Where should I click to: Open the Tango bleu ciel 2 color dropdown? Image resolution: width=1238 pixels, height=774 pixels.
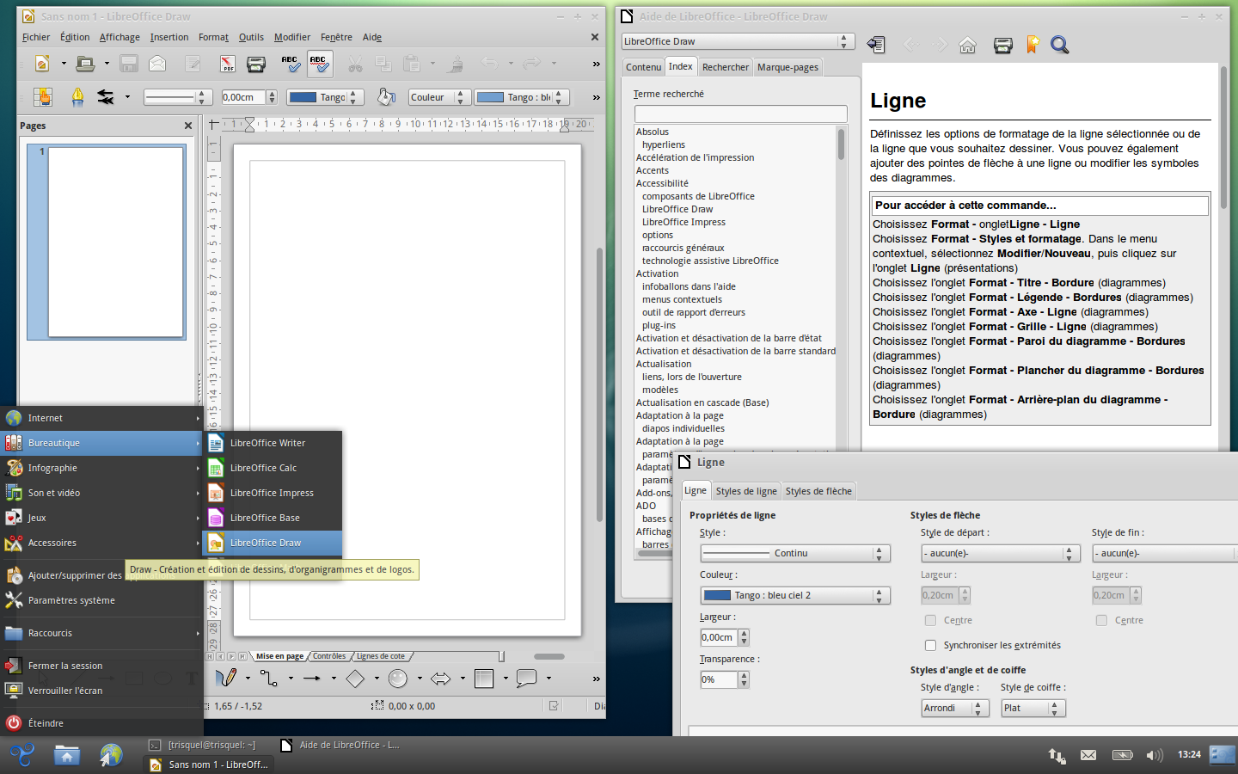(795, 595)
